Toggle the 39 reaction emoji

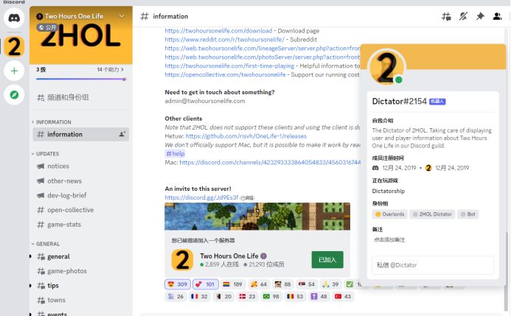pos(330,284)
